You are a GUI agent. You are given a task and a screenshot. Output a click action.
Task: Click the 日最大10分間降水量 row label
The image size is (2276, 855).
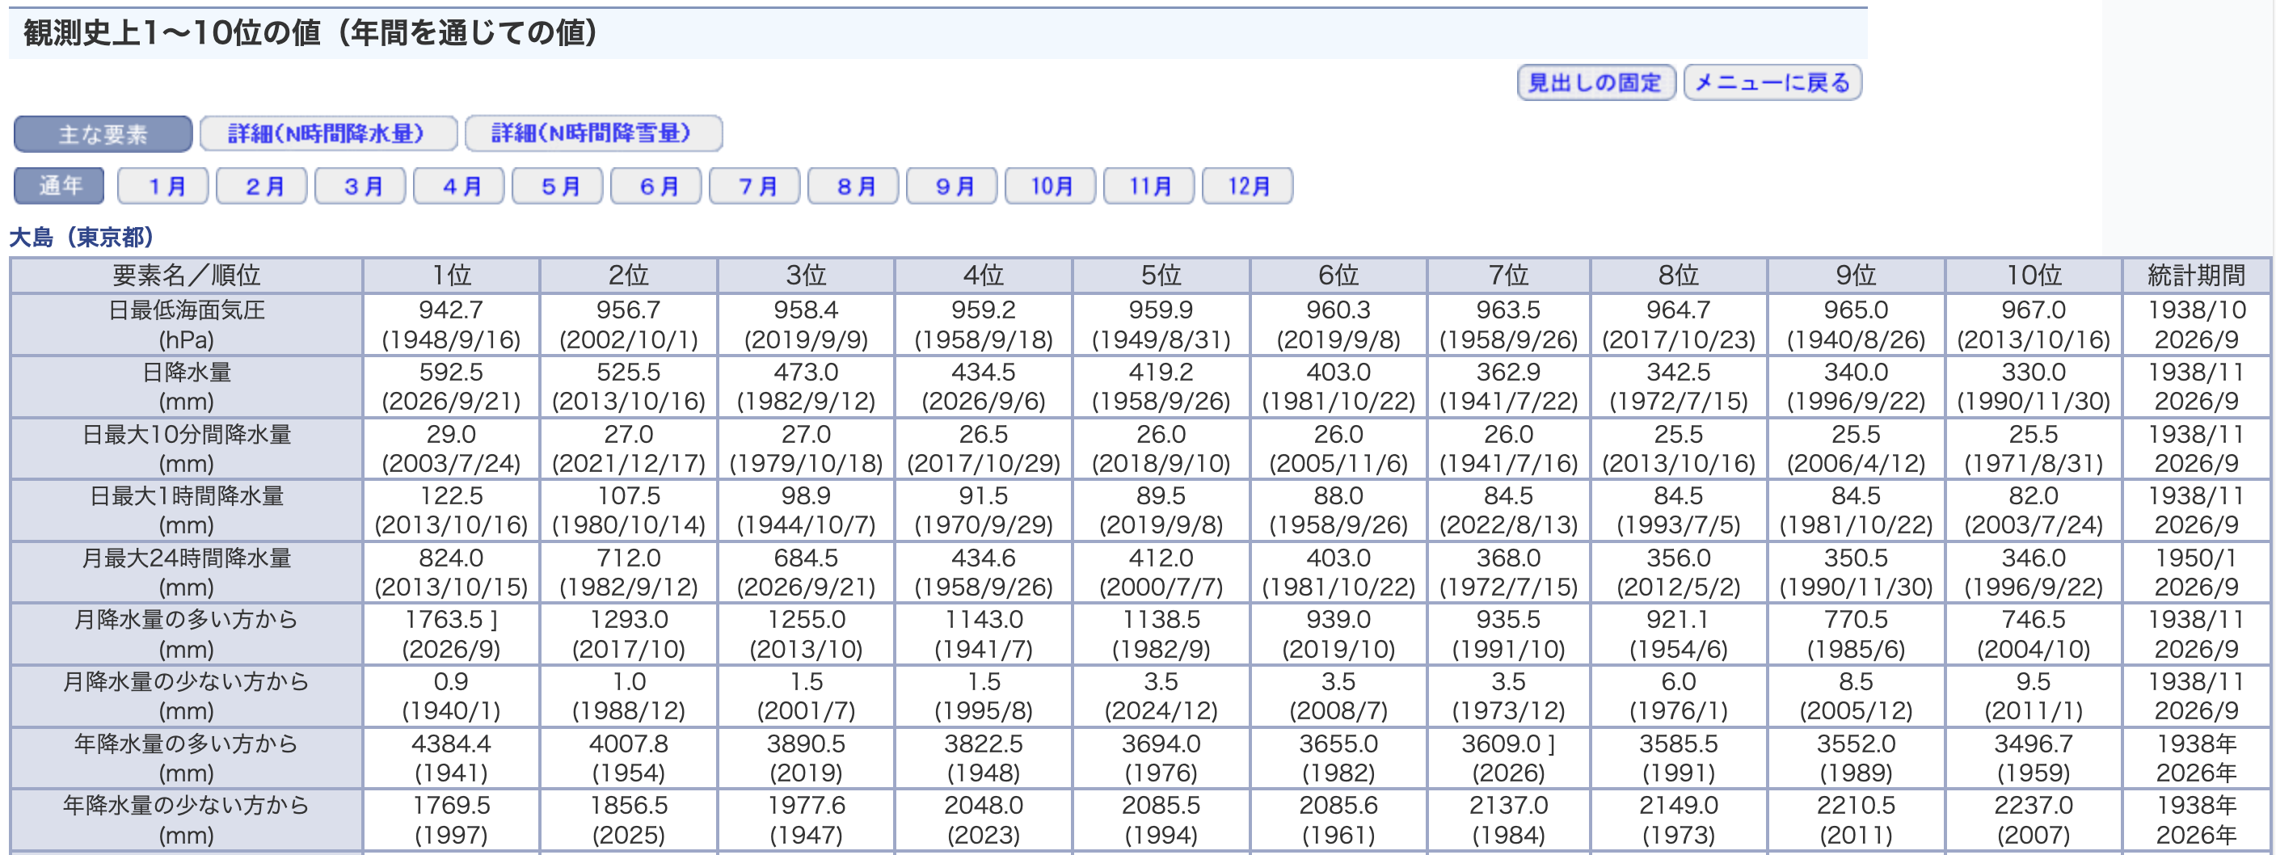[x=187, y=449]
